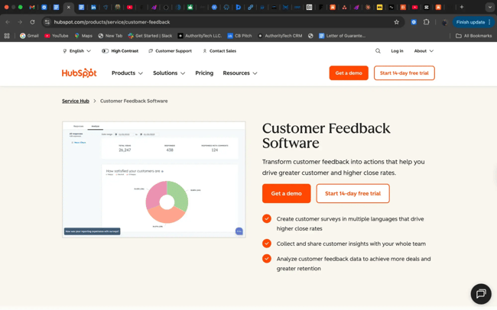Open the YouTube bookmark
The height and width of the screenshot is (310, 497).
[57, 36]
